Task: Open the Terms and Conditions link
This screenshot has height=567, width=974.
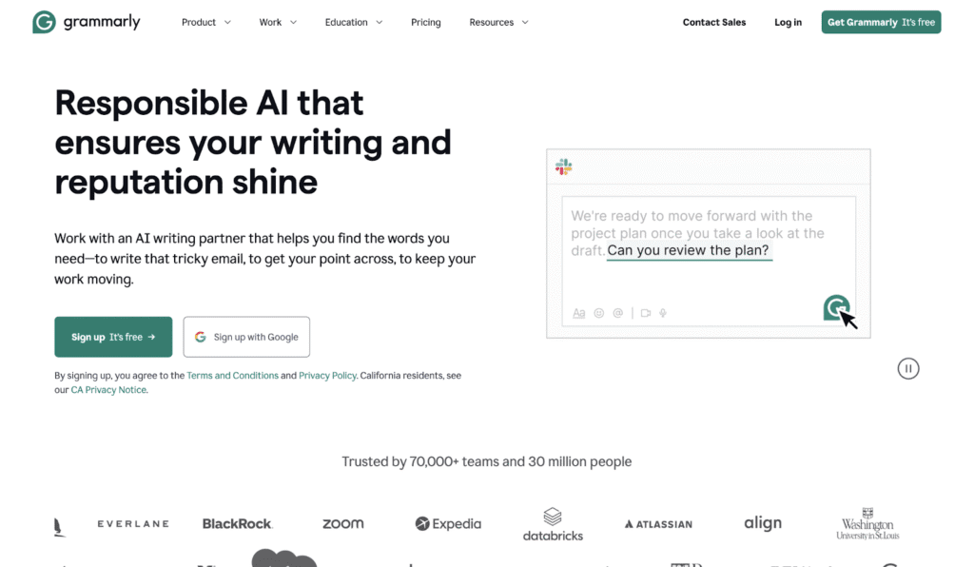Action: (232, 376)
